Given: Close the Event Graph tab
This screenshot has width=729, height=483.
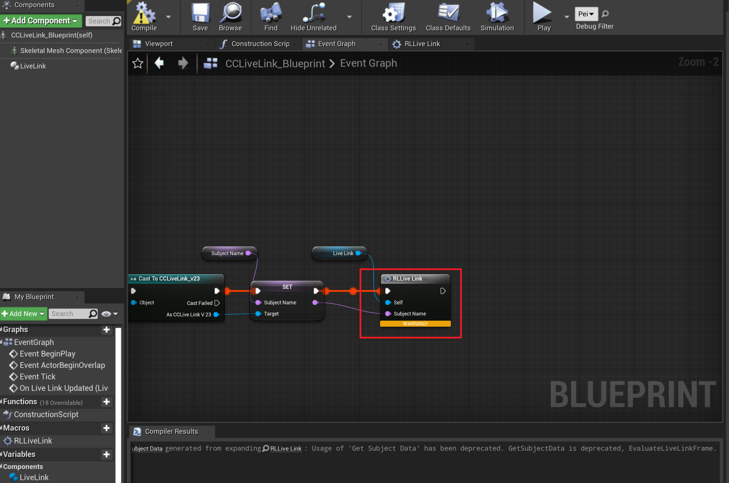Looking at the screenshot, I should (381, 44).
